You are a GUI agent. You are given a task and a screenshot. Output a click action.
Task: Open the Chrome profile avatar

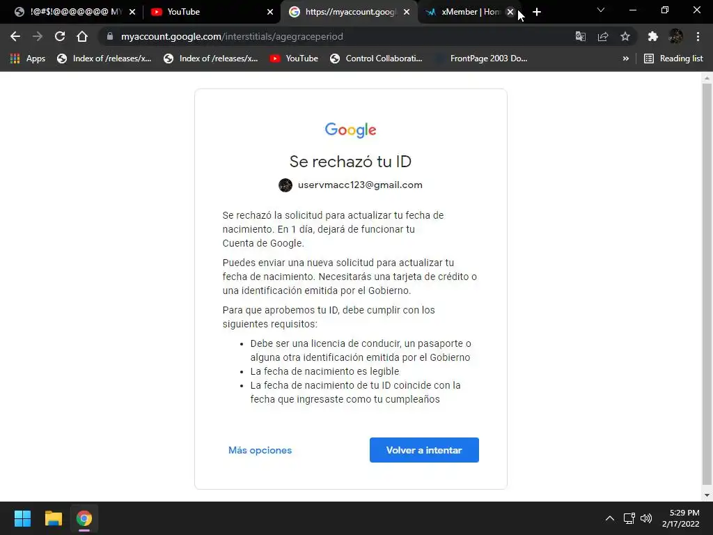675,36
